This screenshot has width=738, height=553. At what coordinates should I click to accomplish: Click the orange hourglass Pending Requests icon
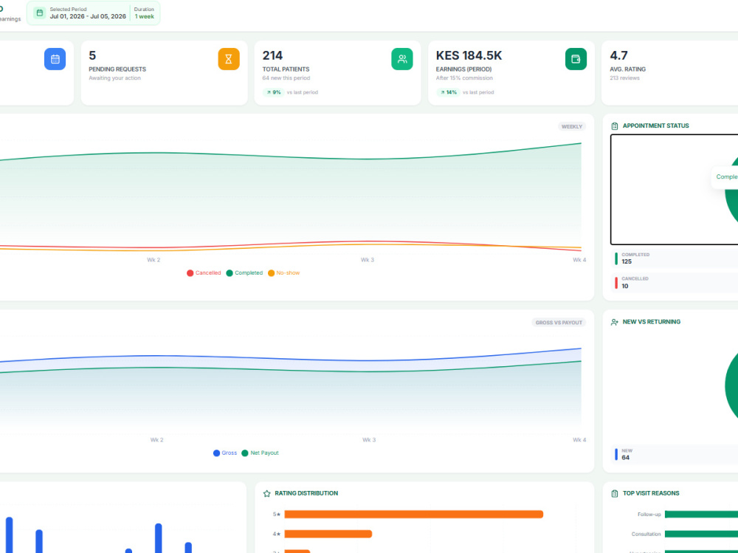pos(229,59)
